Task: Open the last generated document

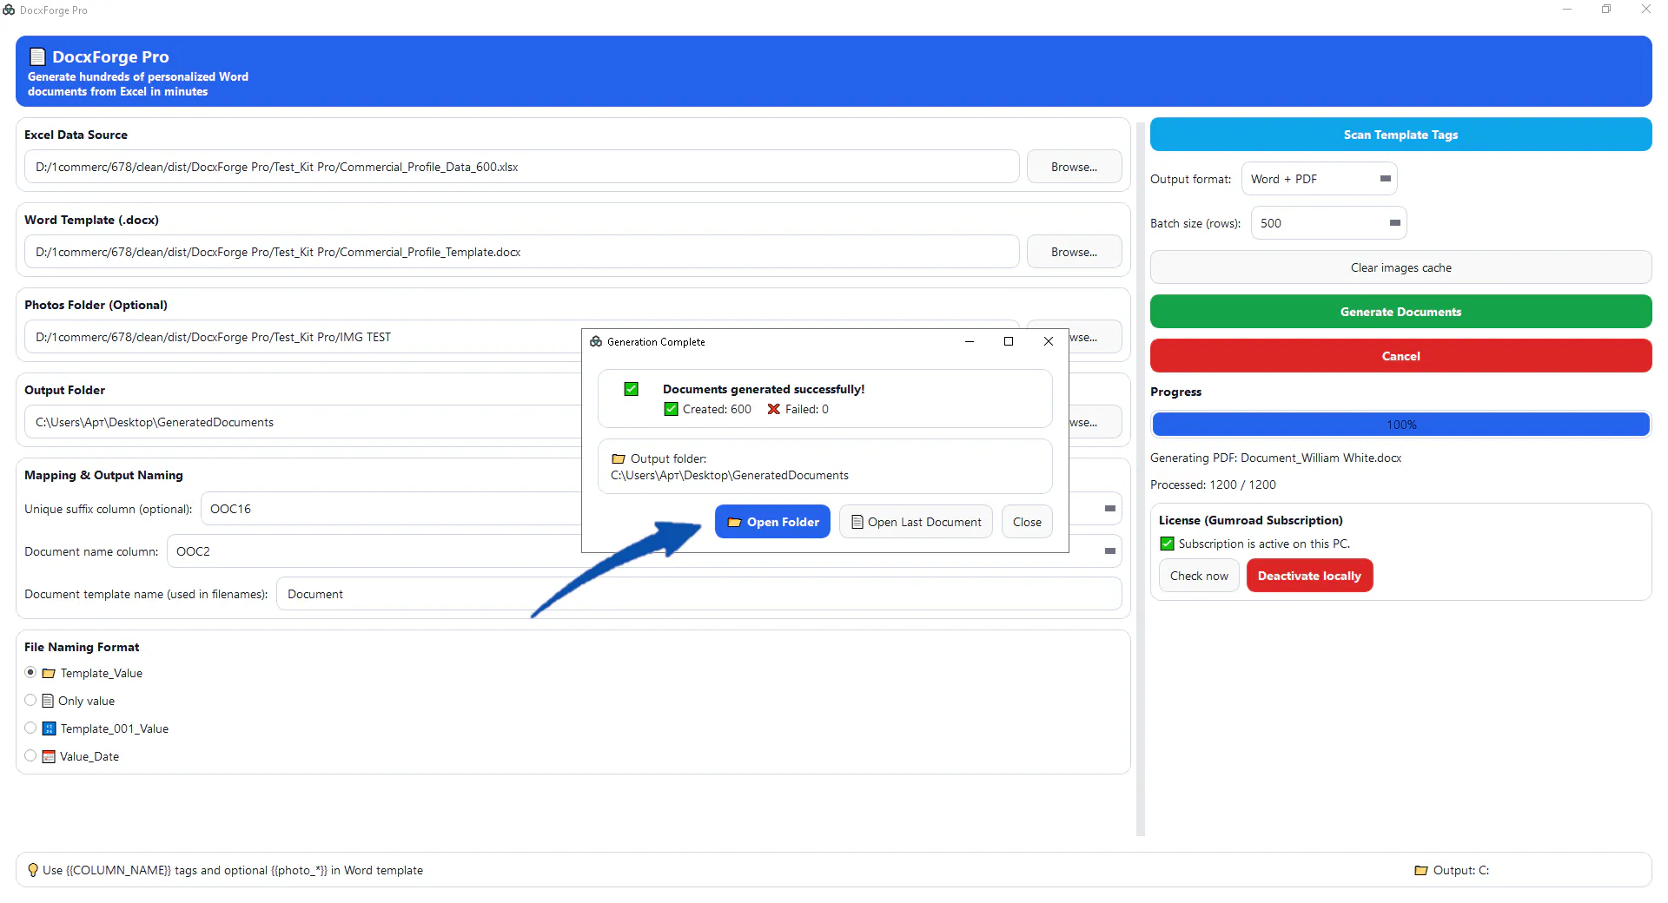Action: click(916, 522)
